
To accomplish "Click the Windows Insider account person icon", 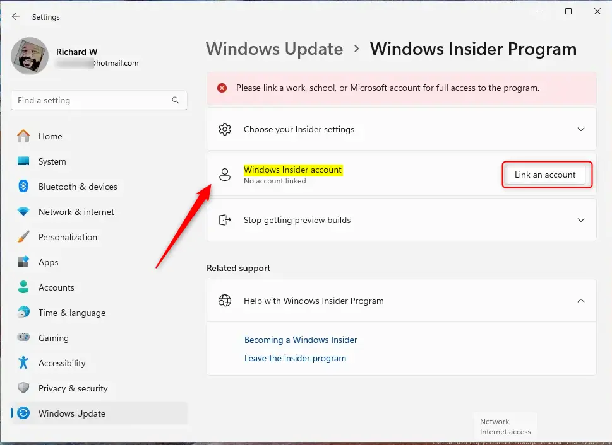I will click(225, 175).
